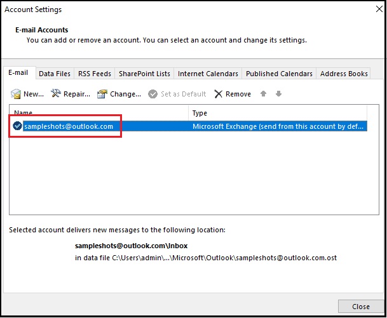Open the Published Calendars tab
Viewport: 387px width, 318px height.
[x=279, y=74]
